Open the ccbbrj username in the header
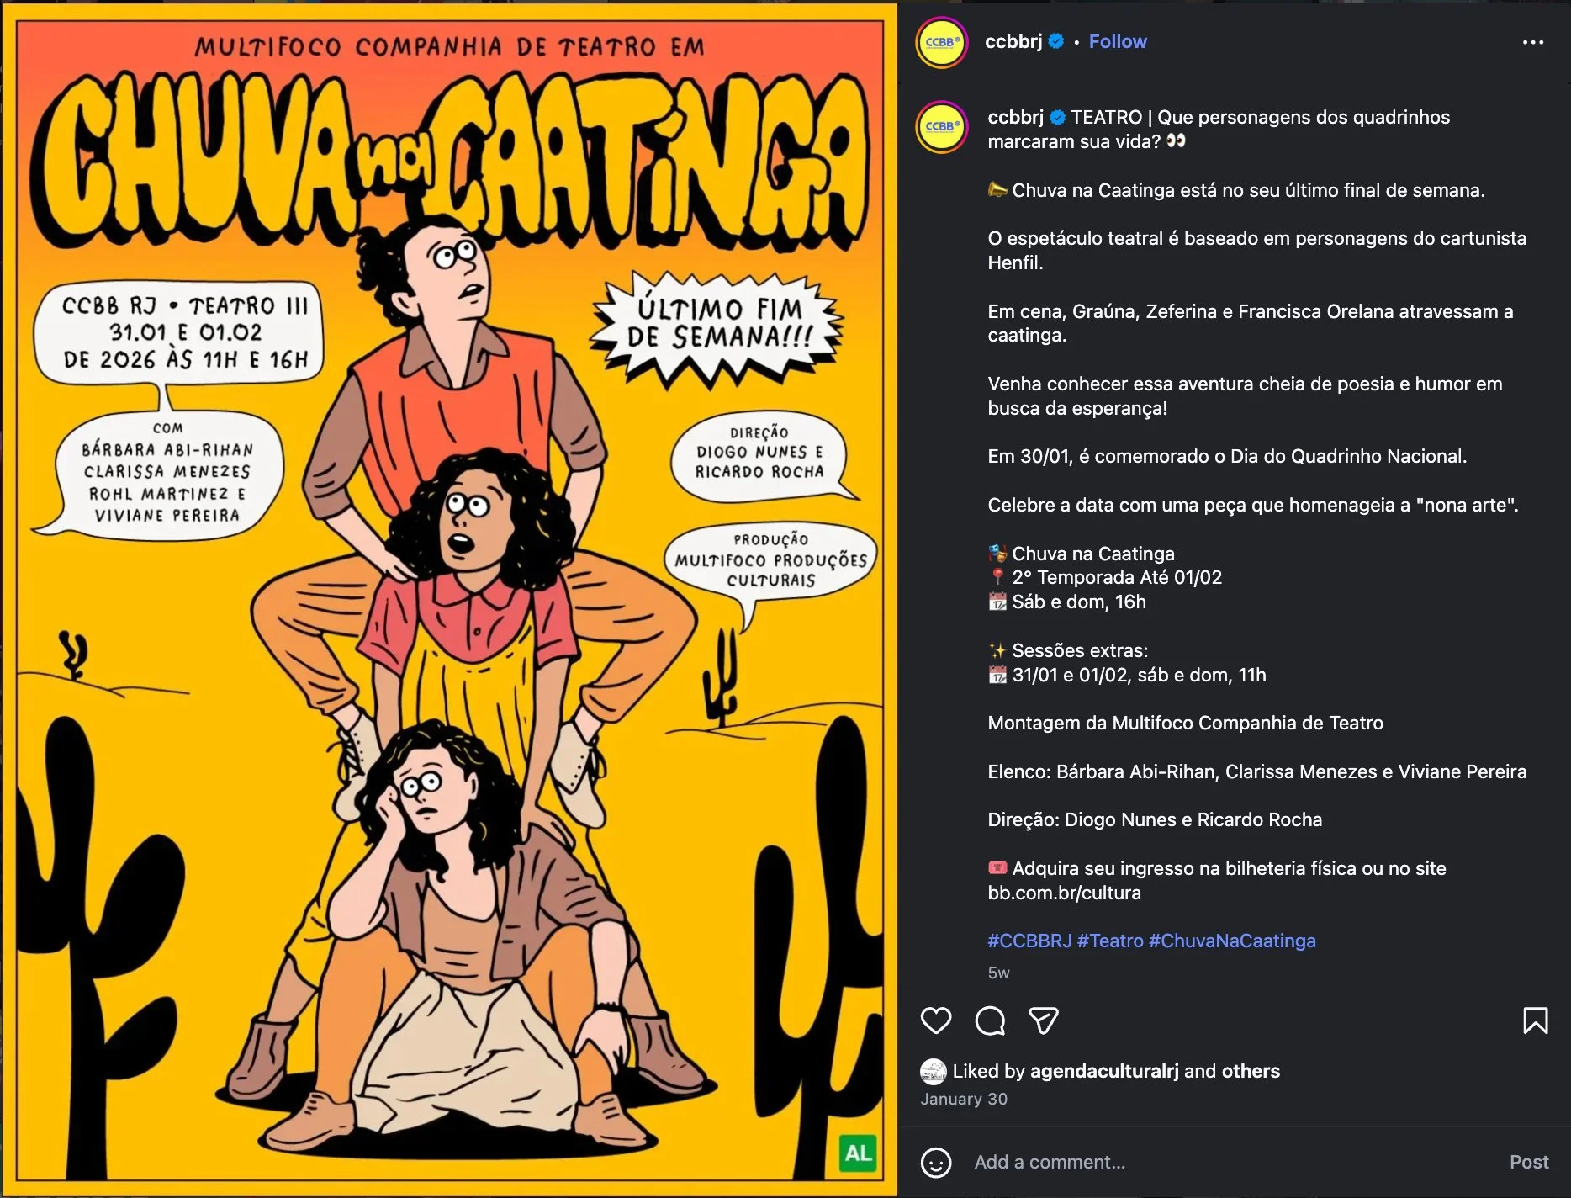 [1013, 41]
